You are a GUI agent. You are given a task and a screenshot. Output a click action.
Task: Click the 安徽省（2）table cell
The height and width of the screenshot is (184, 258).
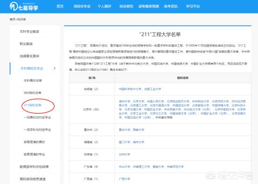[x=92, y=89]
